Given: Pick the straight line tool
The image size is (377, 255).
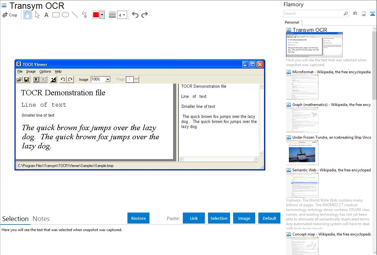Looking at the screenshot, I should click(75, 15).
